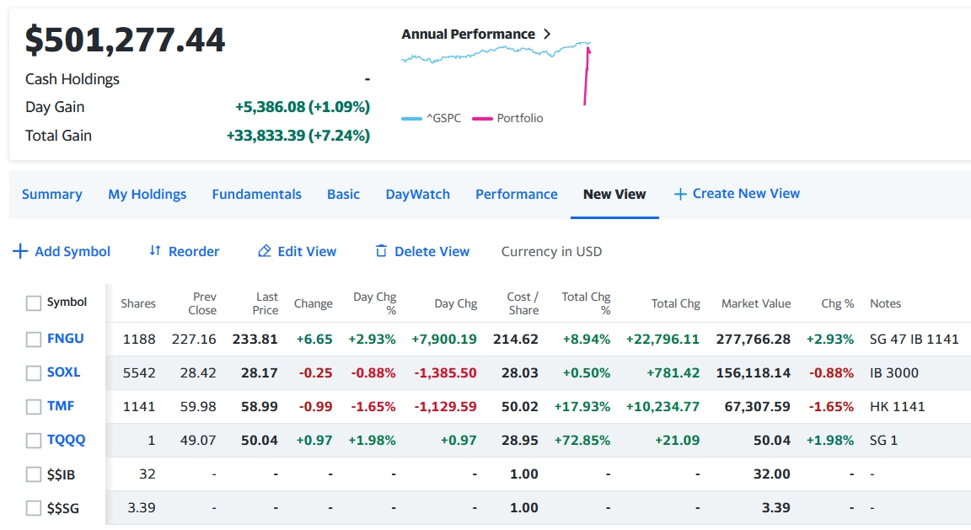Toggle the select-all Symbol header checkbox
The width and height of the screenshot is (971, 530).
(34, 303)
